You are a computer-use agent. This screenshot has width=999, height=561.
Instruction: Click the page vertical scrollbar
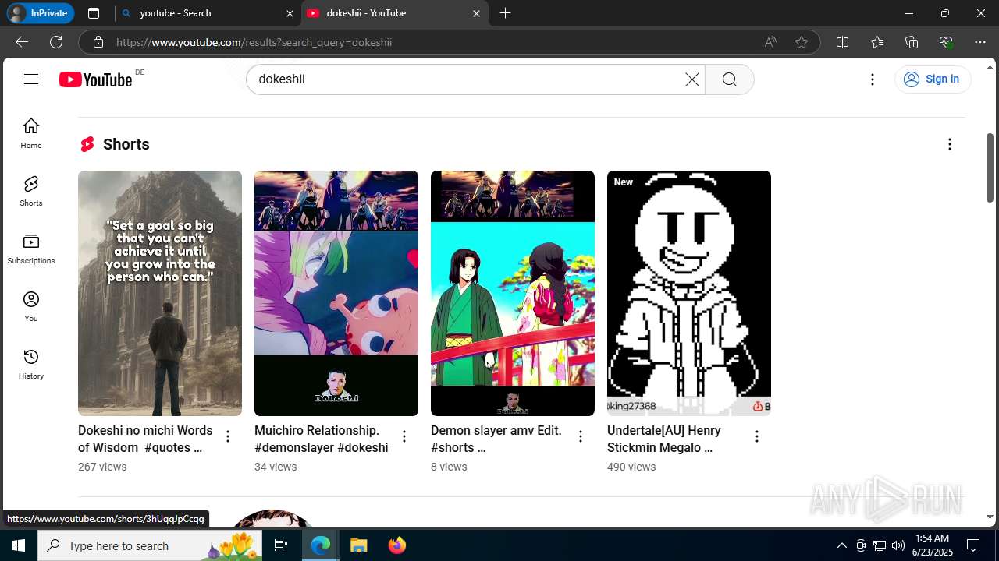coord(990,168)
